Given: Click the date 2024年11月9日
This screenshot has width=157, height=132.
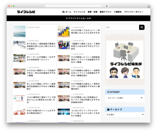Looking at the screenshot, I should (34, 27).
